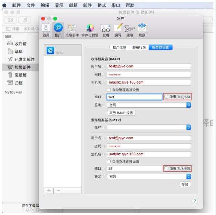Remove selected account with minus button

click(x=58, y=191)
